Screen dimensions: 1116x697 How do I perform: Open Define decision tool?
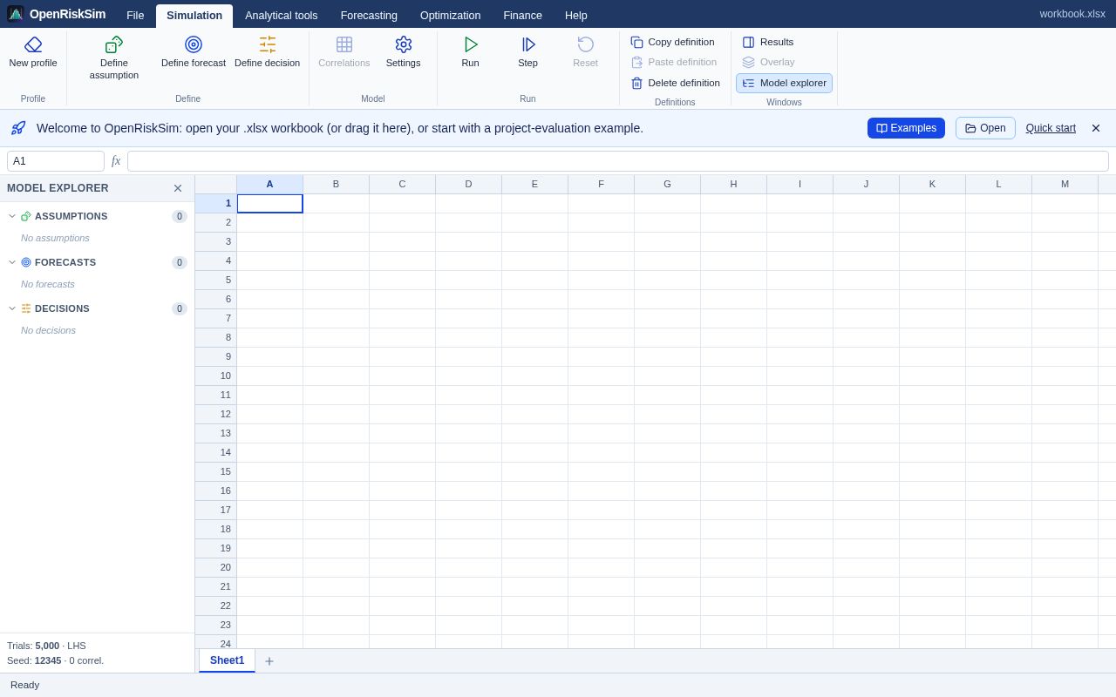pos(267,53)
